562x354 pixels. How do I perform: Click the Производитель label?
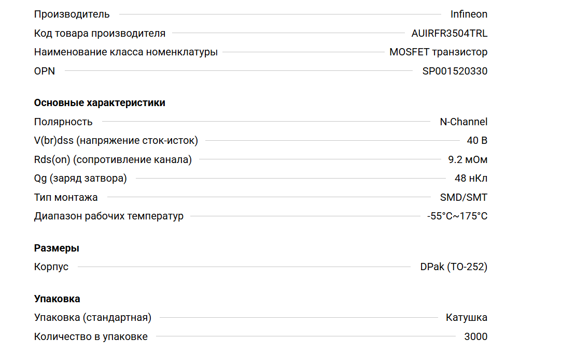coord(72,14)
